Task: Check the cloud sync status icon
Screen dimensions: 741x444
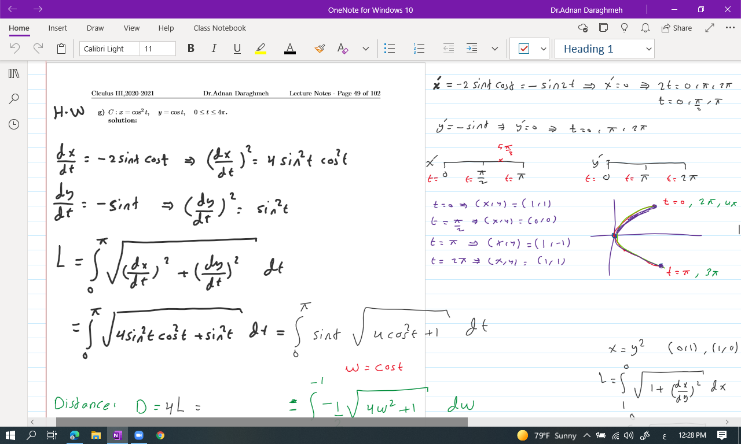Action: click(583, 28)
